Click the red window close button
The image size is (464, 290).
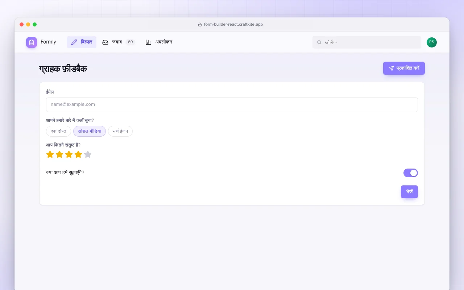click(x=22, y=25)
